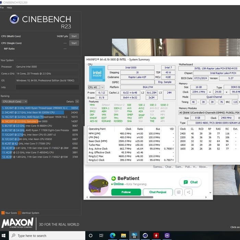Start the CPU Single Core benchmark

click(x=74, y=43)
